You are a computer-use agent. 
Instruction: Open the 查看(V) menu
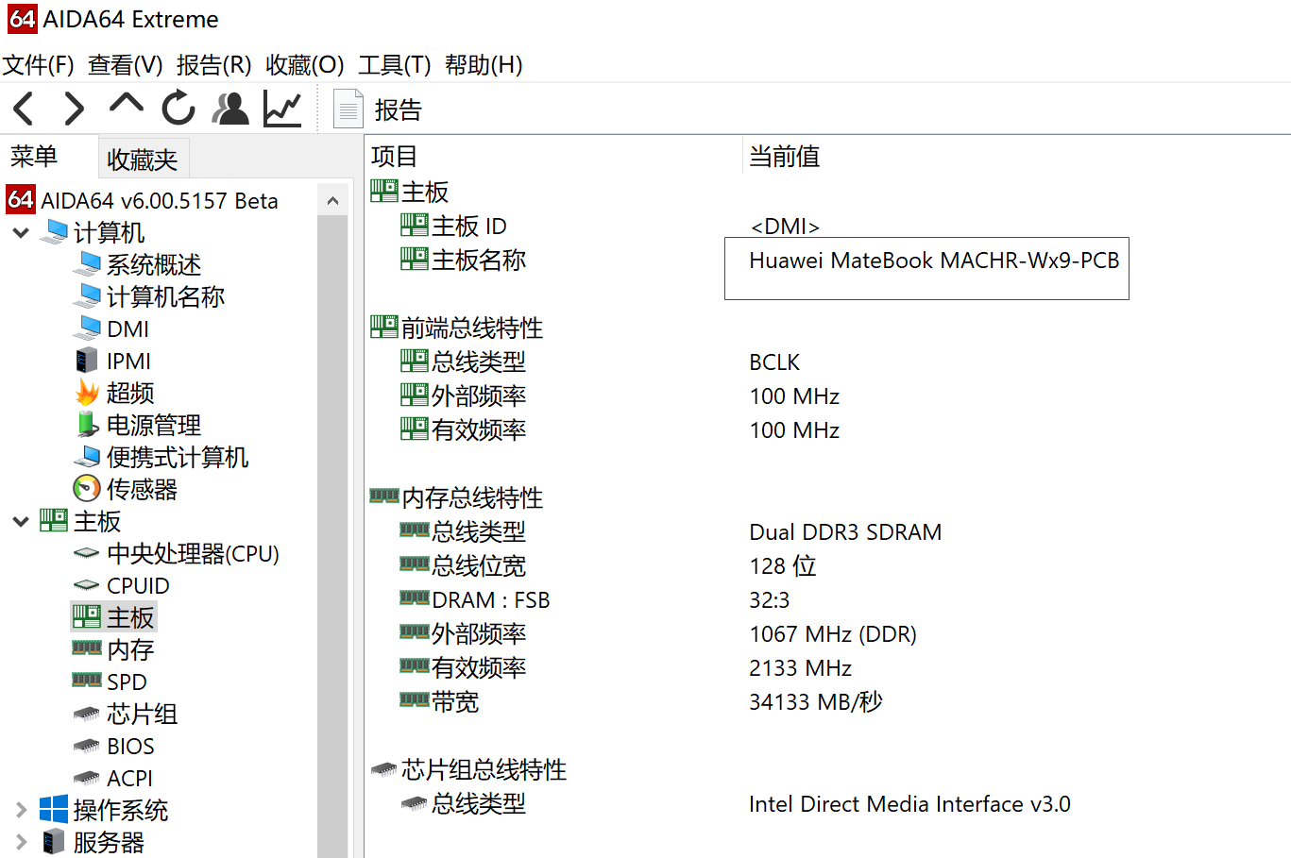126,65
